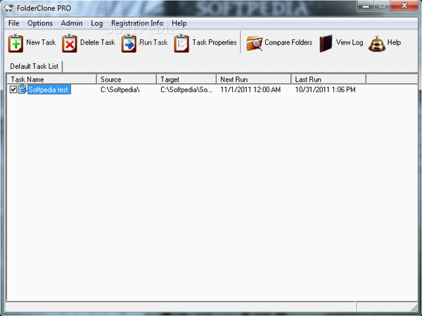Click last run 10/31/2011 1:06 PM
The height and width of the screenshot is (316, 422).
[x=325, y=89]
